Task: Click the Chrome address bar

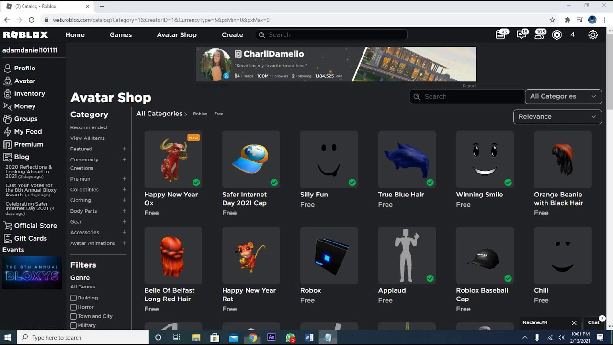Action: pyautogui.click(x=297, y=20)
